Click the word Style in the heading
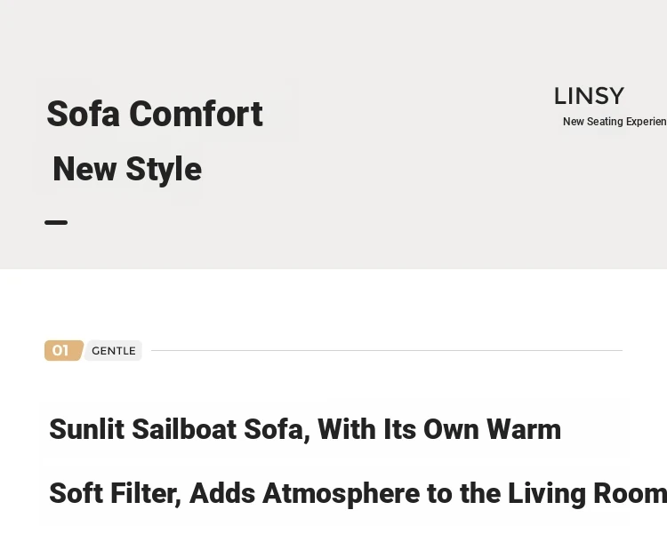This screenshot has width=667, height=558. click(164, 170)
